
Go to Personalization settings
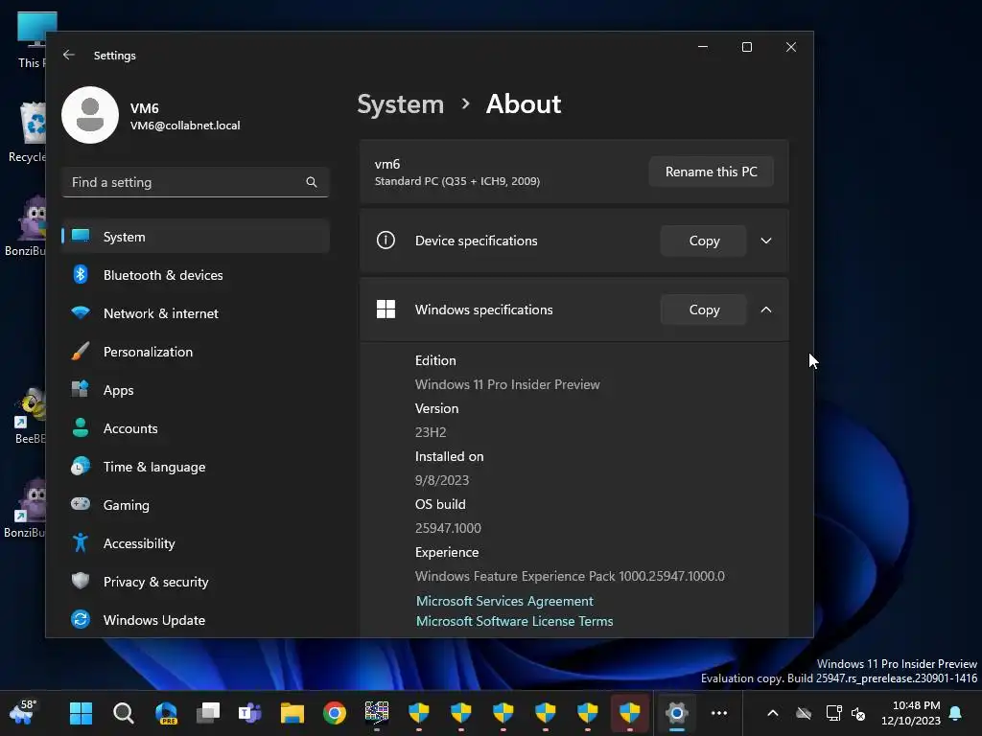196,352
